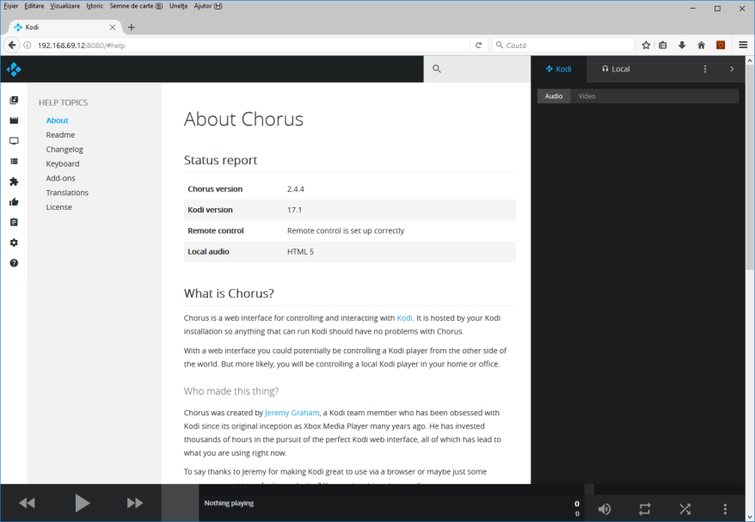This screenshot has height=522, width=755.
Task: Open the playlist three-dot options menu
Action: (x=705, y=69)
